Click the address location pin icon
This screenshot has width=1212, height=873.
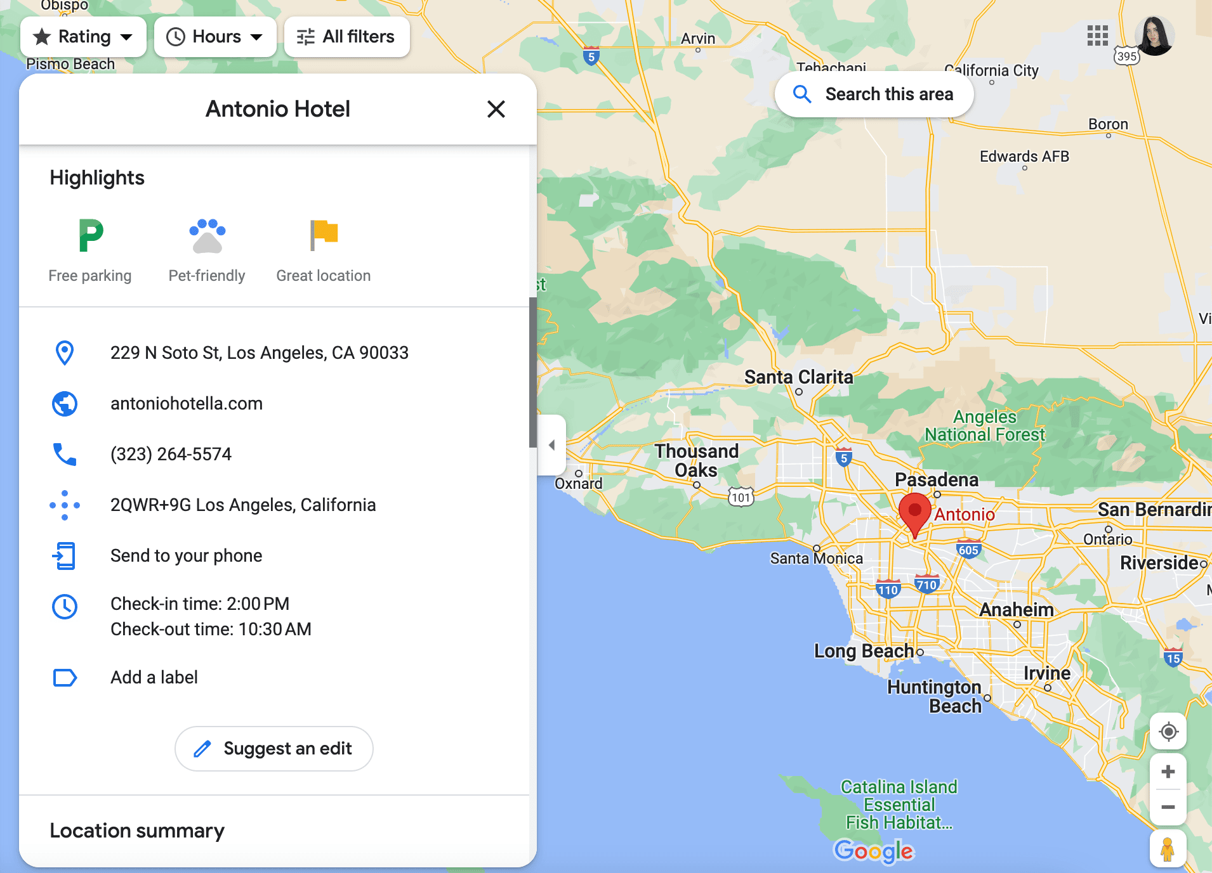(x=65, y=353)
